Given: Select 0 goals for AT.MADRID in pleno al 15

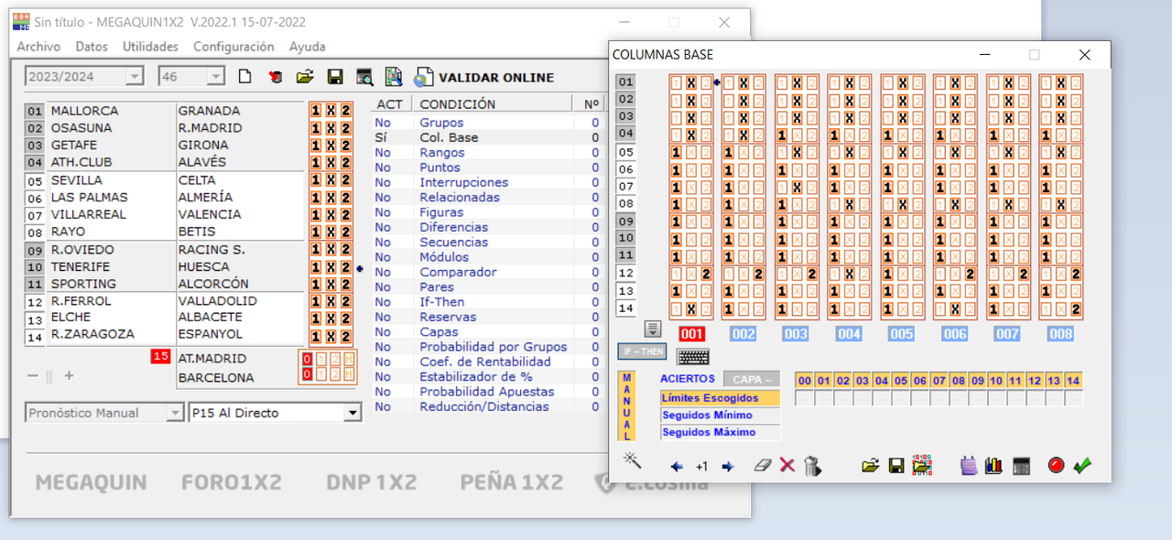Looking at the screenshot, I should click(x=308, y=359).
